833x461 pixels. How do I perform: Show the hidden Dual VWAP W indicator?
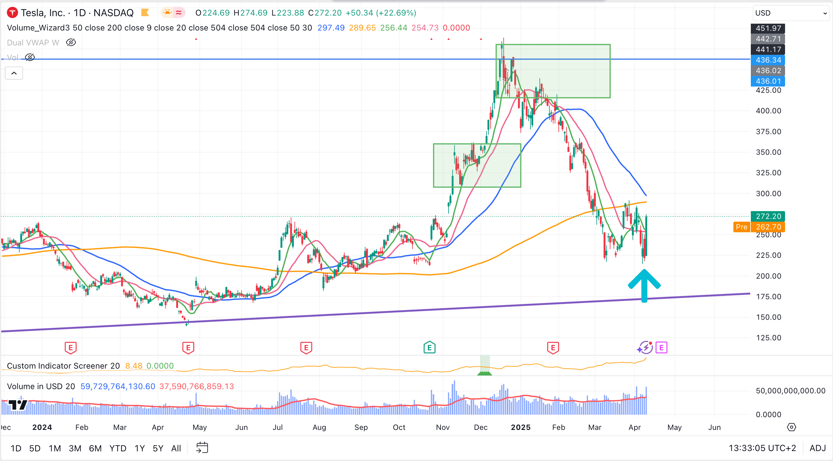click(x=71, y=42)
